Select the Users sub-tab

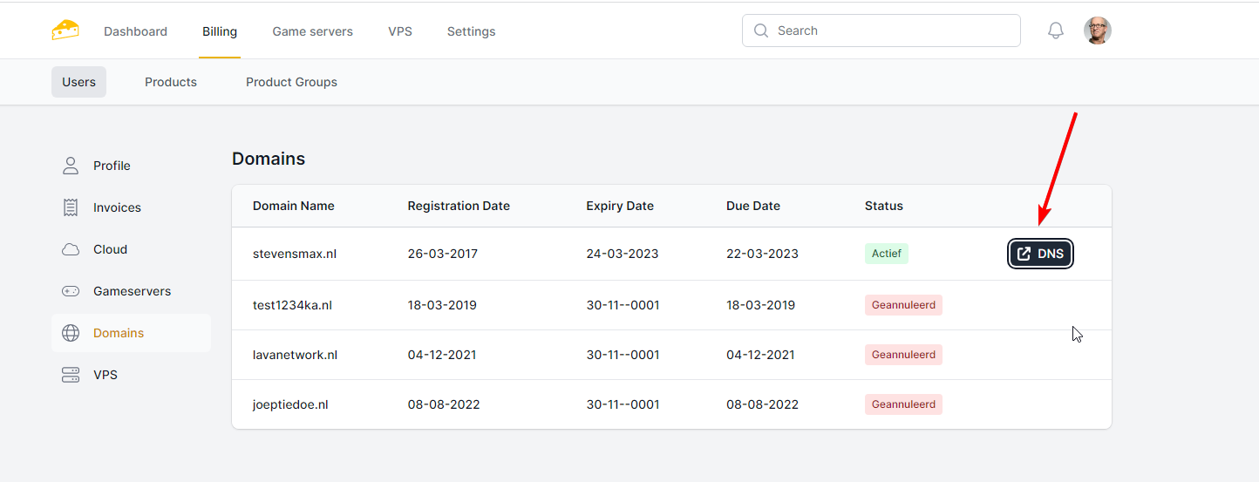coord(78,82)
